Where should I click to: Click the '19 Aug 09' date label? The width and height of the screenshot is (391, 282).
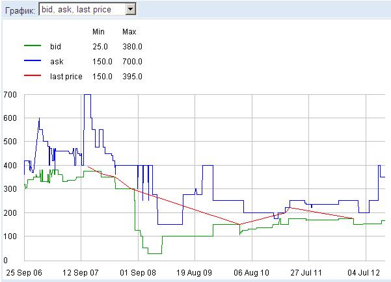(195, 272)
